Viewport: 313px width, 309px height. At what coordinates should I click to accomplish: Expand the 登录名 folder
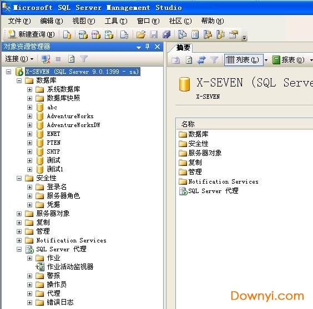30,187
